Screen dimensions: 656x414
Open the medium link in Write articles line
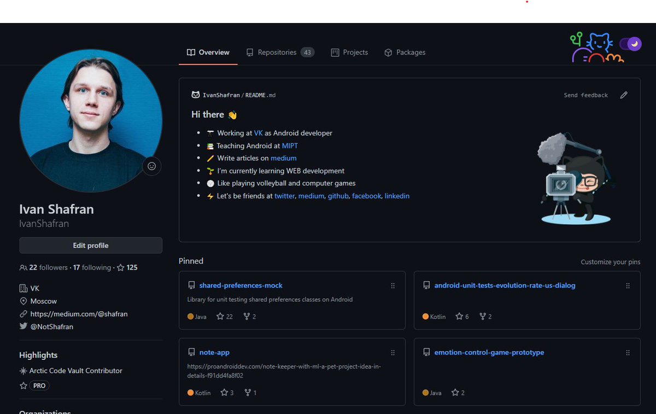click(x=284, y=158)
